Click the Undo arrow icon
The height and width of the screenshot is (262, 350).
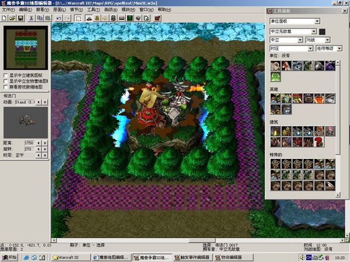click(59, 19)
